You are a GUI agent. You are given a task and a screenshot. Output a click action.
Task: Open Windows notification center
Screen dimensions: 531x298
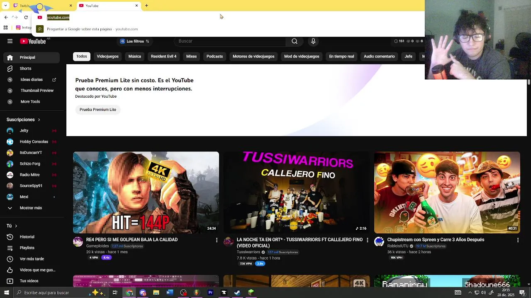tap(522, 293)
